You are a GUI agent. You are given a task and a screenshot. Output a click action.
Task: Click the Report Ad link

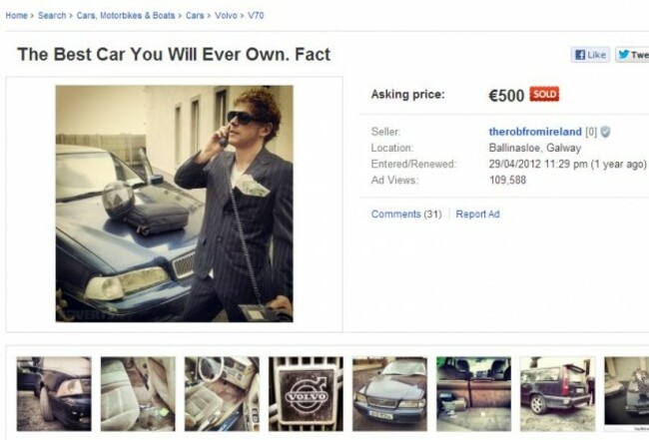(477, 214)
